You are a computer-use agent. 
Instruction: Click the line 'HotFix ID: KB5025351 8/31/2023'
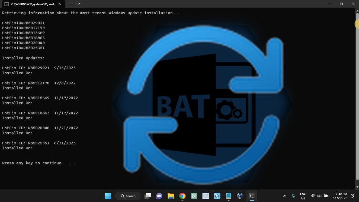tap(39, 143)
